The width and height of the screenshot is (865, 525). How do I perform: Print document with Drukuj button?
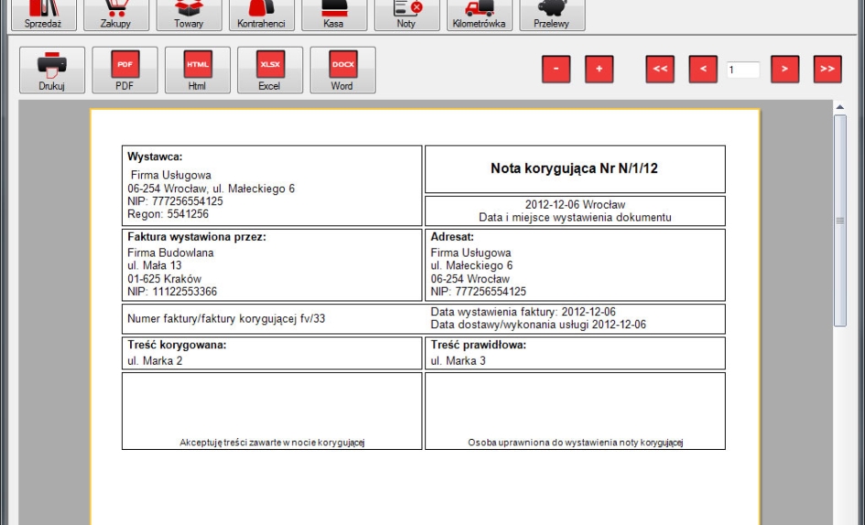[x=52, y=70]
